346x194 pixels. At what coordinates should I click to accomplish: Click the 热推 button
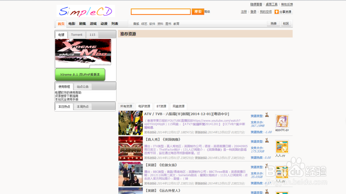click(273, 24)
